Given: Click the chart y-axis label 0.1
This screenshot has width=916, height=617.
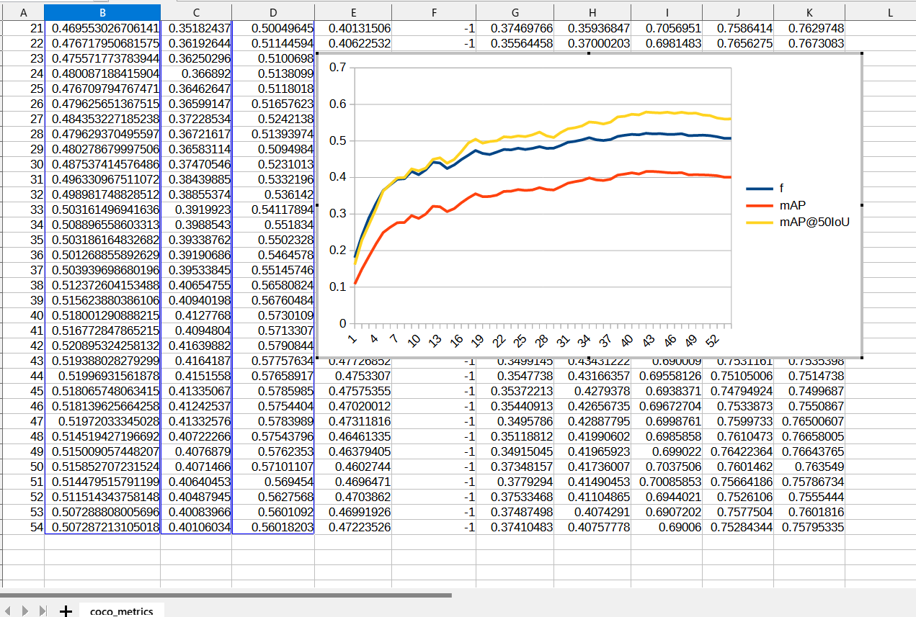Looking at the screenshot, I should tap(337, 287).
